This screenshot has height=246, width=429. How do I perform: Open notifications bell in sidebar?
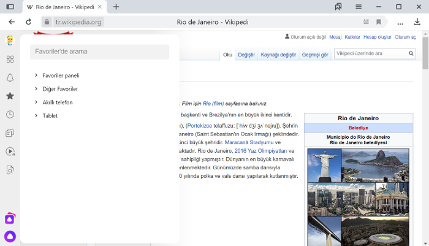click(x=10, y=78)
